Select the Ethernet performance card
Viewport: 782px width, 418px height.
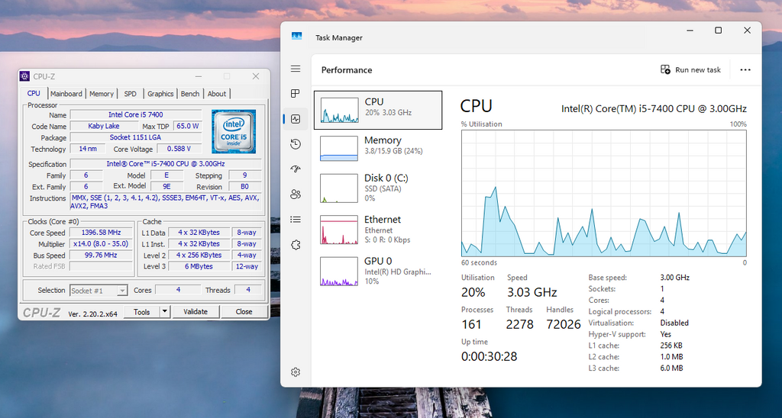pos(378,229)
